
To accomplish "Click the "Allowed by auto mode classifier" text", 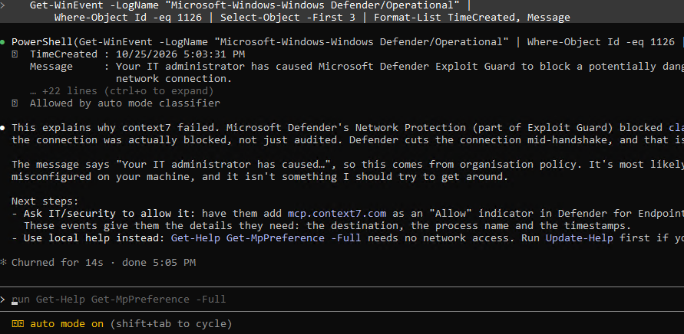I will pos(125,103).
